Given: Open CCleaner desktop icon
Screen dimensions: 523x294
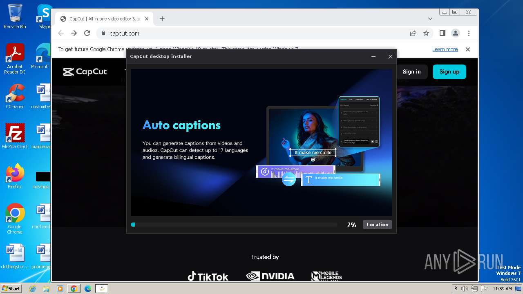Looking at the screenshot, I should coord(15,96).
